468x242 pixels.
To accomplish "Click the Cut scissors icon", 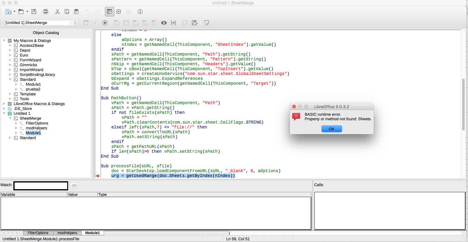I will 57,12.
